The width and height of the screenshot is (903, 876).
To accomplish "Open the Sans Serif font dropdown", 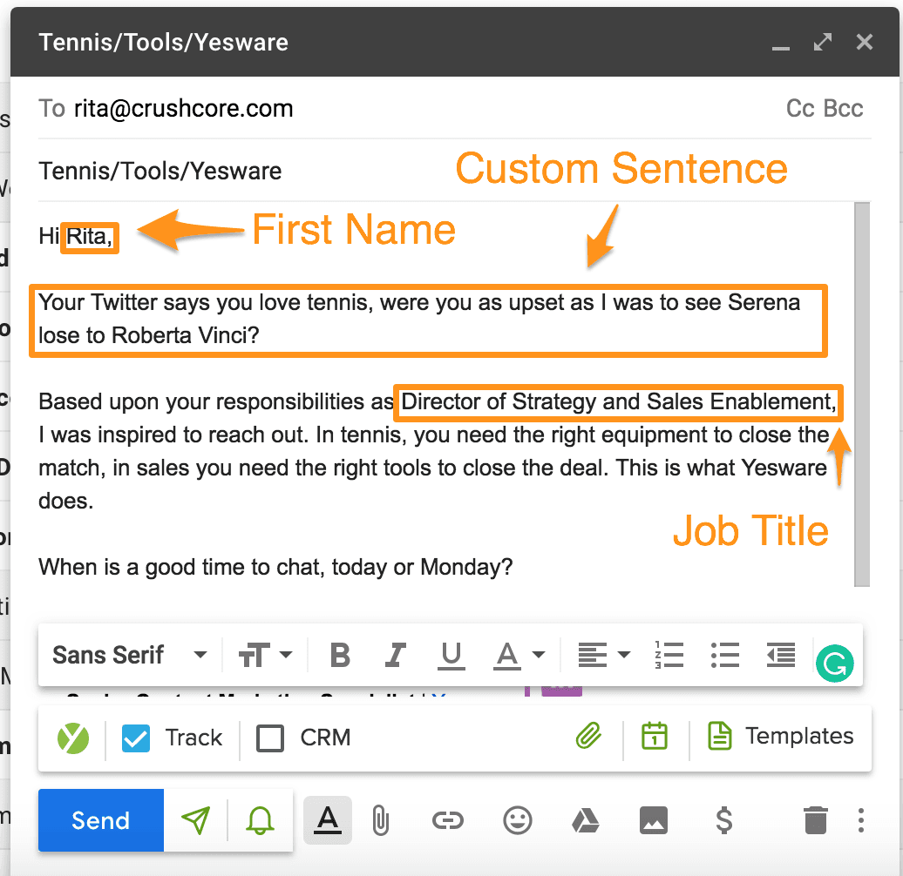I will point(129,655).
